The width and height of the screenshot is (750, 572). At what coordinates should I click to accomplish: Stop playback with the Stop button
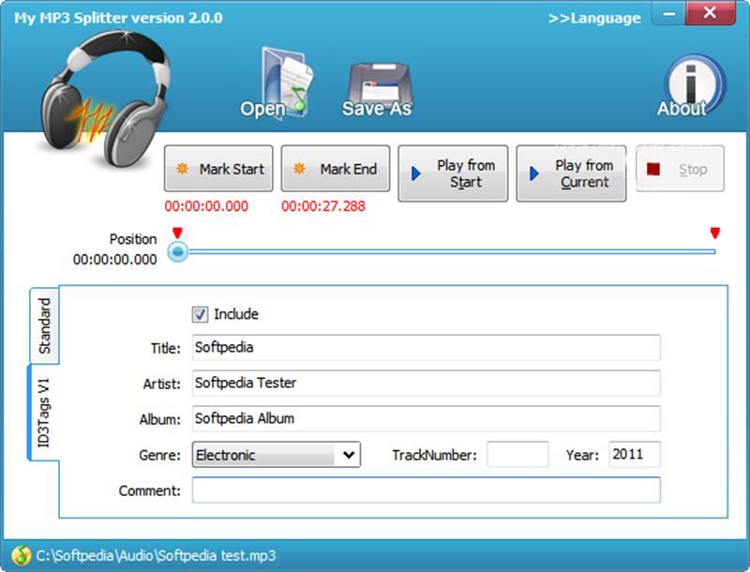(680, 169)
